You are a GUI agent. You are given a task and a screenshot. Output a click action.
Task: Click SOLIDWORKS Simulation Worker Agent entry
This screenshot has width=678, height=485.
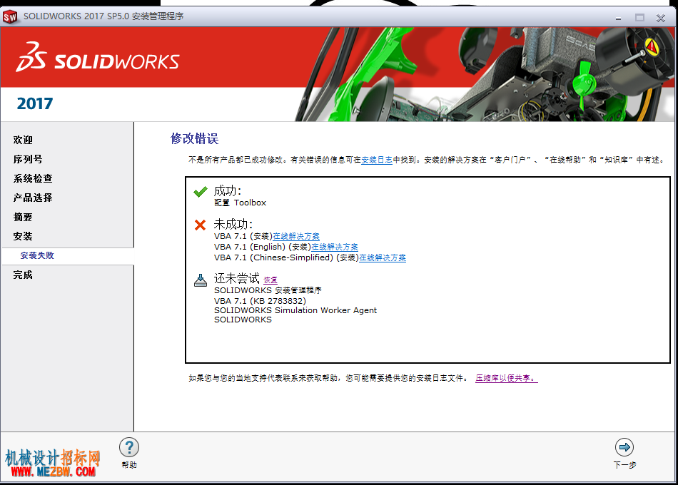point(295,310)
